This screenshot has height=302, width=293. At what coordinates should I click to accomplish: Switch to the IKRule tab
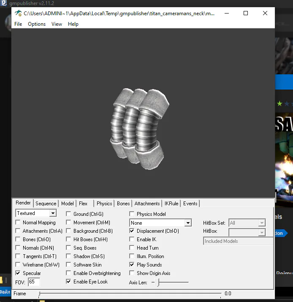click(x=171, y=204)
